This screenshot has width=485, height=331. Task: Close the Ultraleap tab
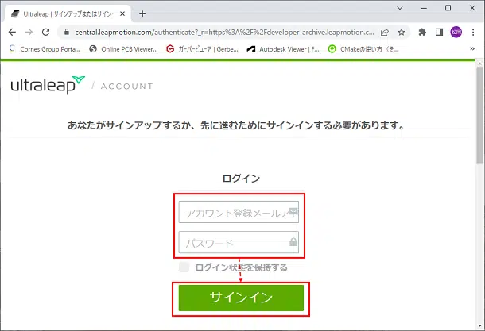123,13
